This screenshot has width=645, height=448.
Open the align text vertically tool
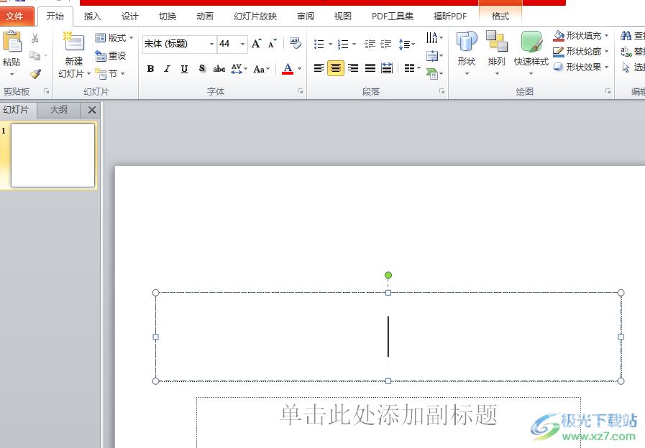pyautogui.click(x=434, y=55)
